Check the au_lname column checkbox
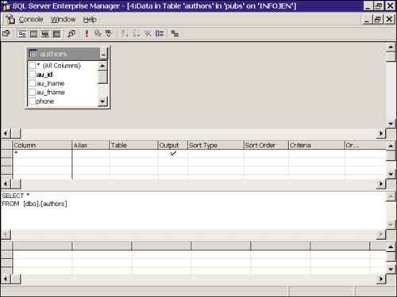Image resolution: width=397 pixels, height=297 pixels. click(32, 83)
